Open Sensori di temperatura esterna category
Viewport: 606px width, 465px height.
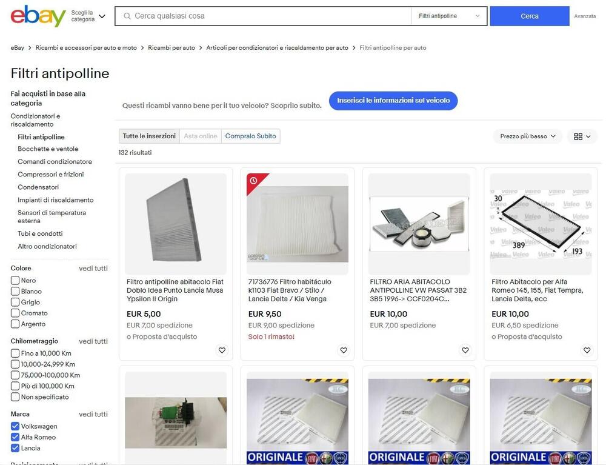52,216
